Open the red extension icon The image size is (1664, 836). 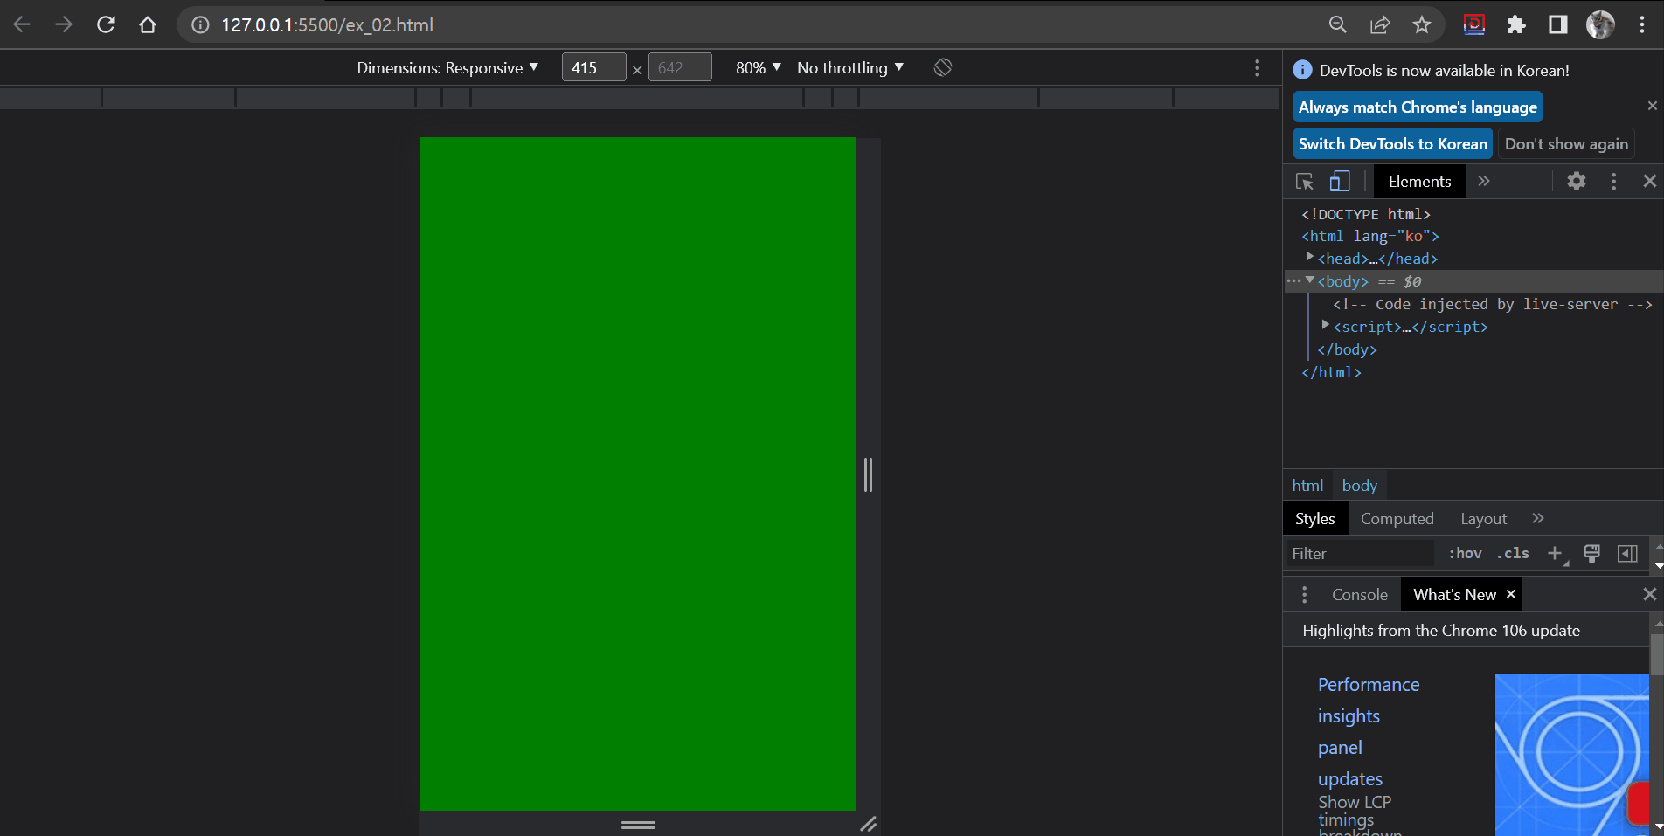pyautogui.click(x=1474, y=24)
